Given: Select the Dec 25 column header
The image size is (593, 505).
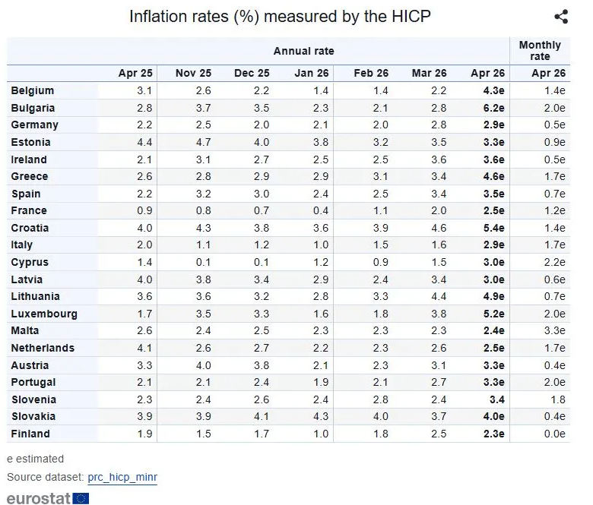Looking at the screenshot, I should click(252, 73).
